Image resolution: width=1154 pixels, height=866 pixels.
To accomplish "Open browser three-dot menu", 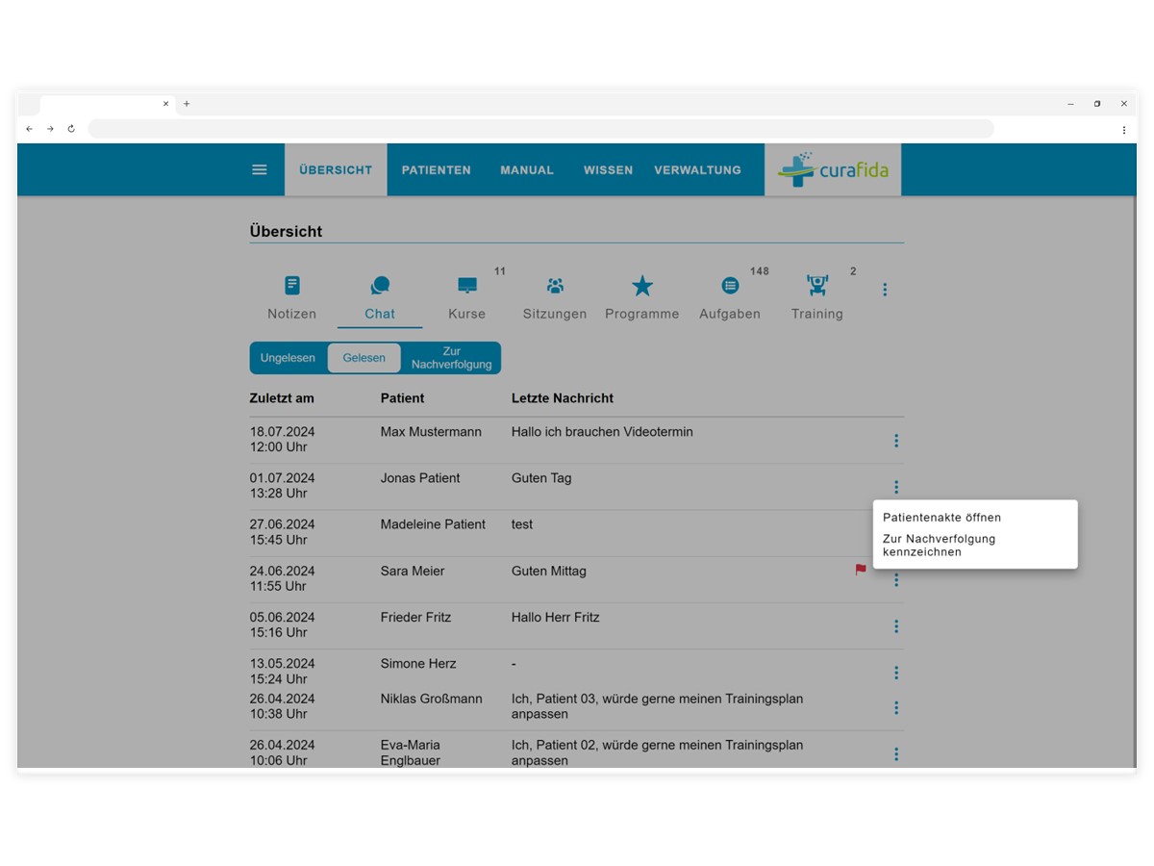I will point(1123,129).
